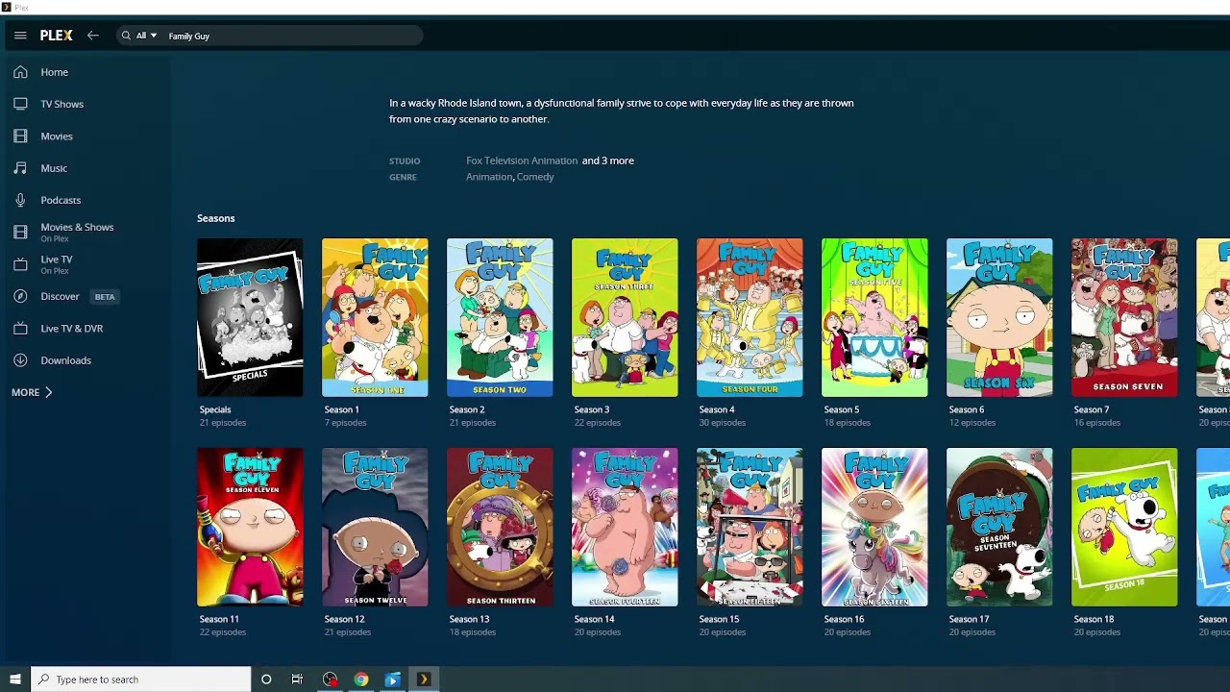Viewport: 1230px width, 692px height.
Task: Select Music label in the sidebar
Action: pos(54,168)
